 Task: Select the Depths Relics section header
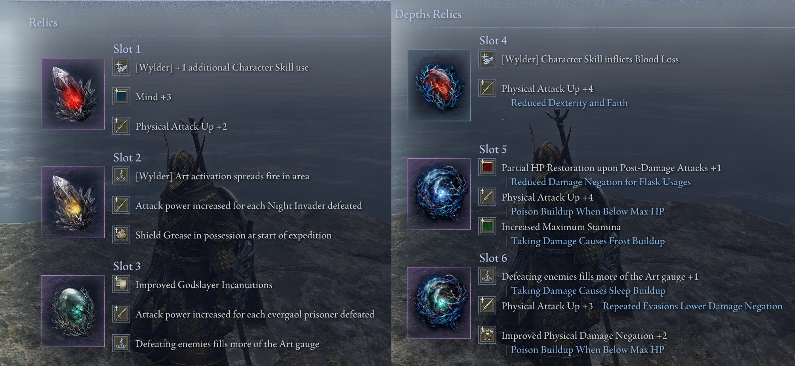tap(428, 15)
